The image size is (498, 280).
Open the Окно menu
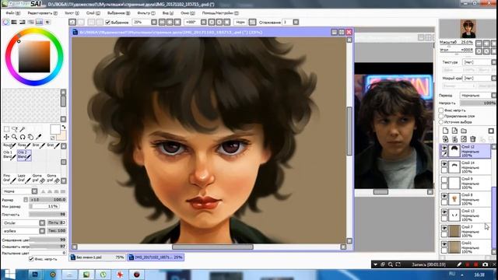(x=188, y=13)
